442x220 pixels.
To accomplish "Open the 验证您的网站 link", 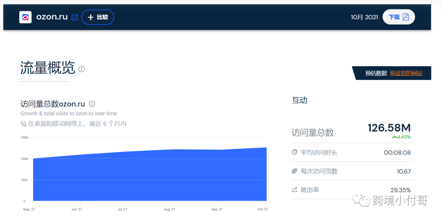I will coord(406,73).
